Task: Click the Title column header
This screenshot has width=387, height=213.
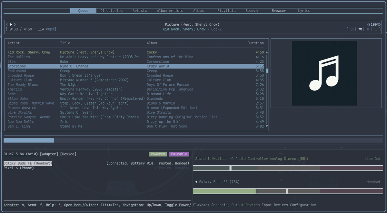Action: (65, 43)
